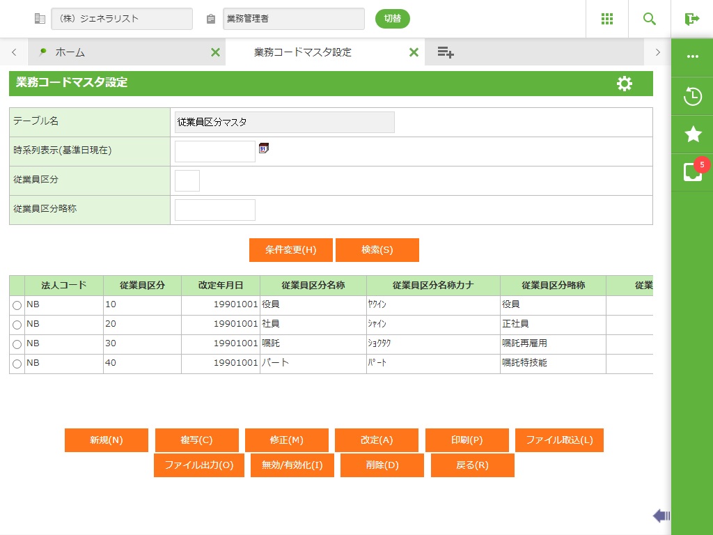
Task: Click the 検索(S) button
Action: pos(377,250)
